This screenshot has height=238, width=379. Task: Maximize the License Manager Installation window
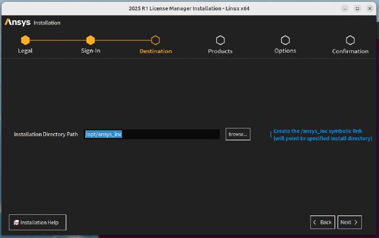(357, 9)
